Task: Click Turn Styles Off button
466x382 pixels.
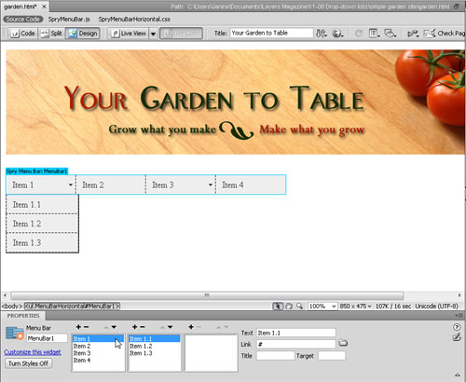Action: pyautogui.click(x=28, y=363)
